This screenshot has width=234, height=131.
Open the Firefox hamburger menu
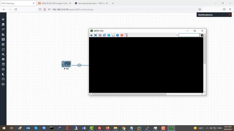[230, 9]
